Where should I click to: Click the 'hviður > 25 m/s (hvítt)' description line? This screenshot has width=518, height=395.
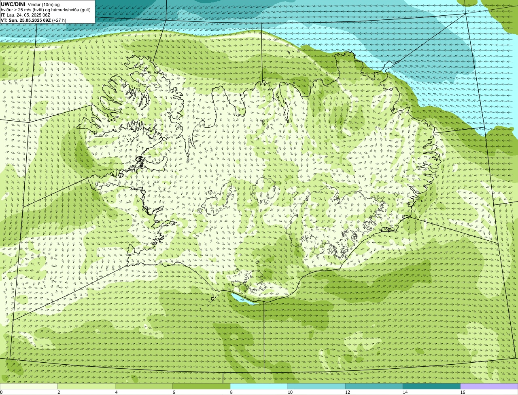(46, 10)
